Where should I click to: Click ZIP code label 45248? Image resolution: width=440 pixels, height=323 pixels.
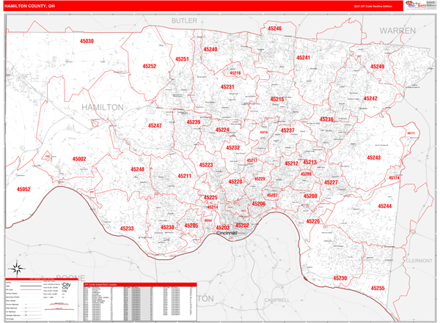coord(138,169)
